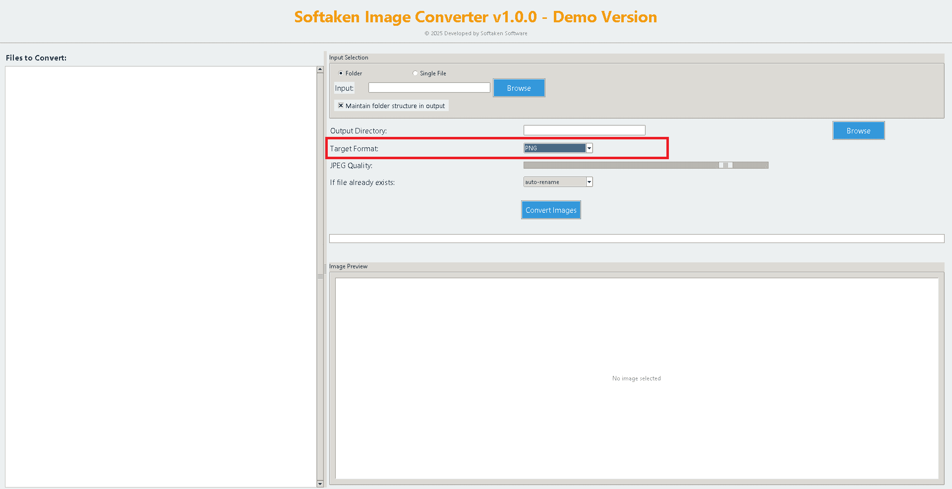Click the 'Target Format:' label
This screenshot has height=489, width=952.
(354, 149)
